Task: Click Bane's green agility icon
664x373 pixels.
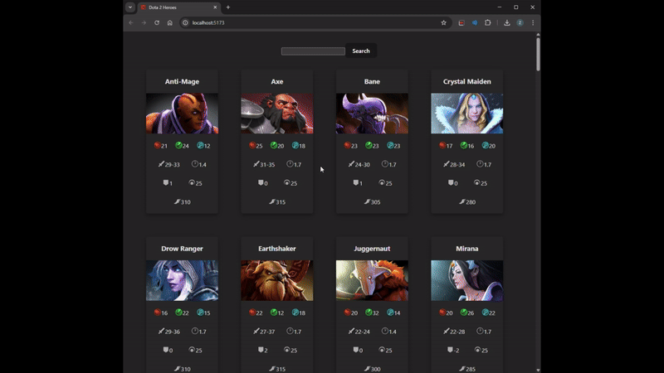Action: (369, 145)
